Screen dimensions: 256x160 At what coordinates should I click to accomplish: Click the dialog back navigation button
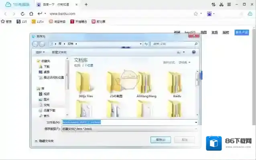coord(35,44)
